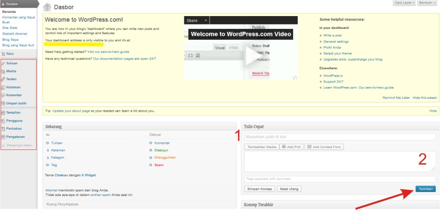441x210 pixels.
Task: Open the Support 24/7 link
Action: pyautogui.click(x=333, y=82)
